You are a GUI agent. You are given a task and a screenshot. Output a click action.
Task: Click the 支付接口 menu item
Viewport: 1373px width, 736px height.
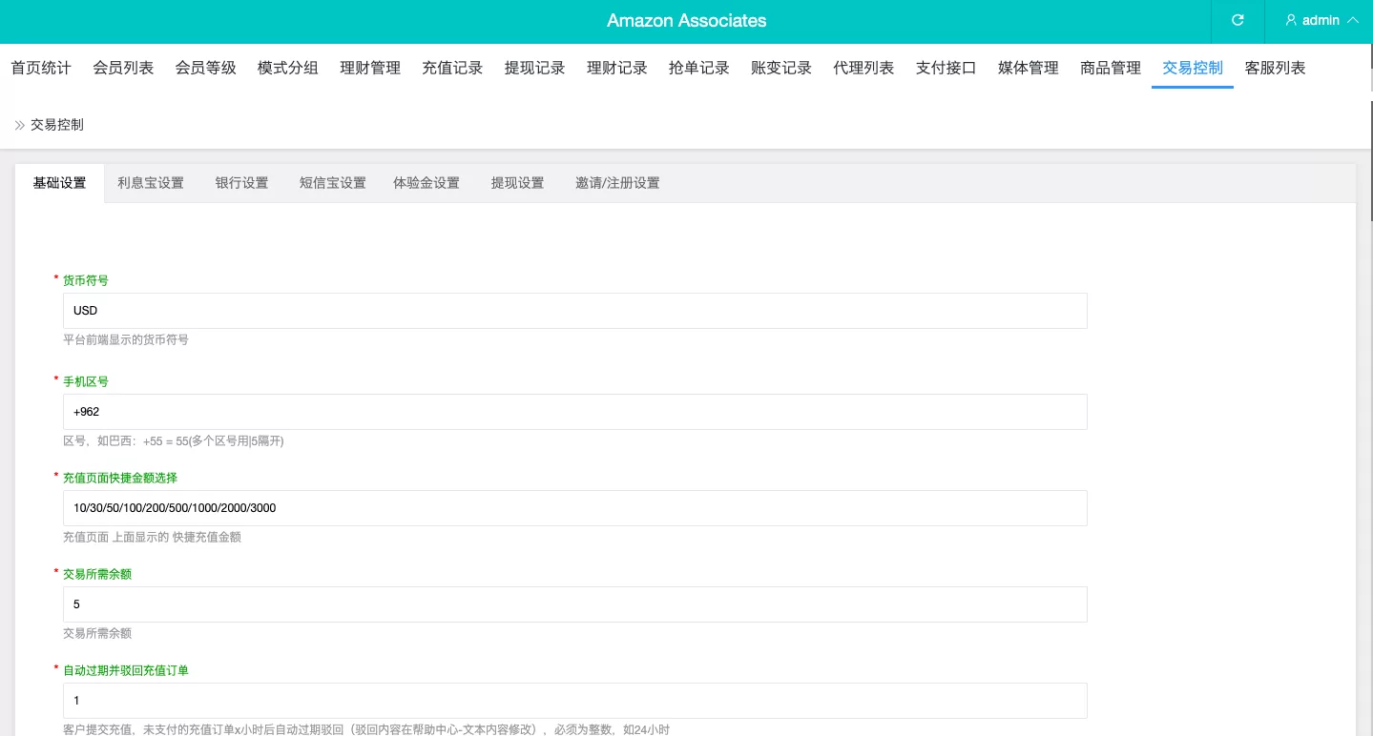click(x=946, y=68)
